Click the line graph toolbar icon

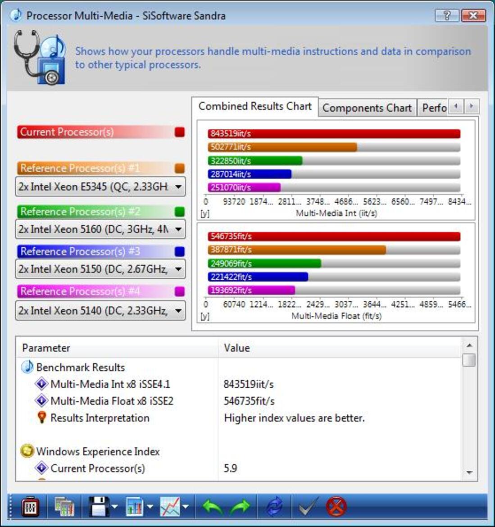tap(170, 506)
